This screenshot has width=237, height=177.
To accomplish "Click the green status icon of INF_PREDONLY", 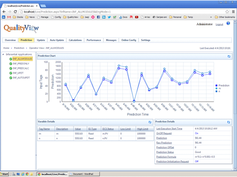I will (x=11, y=63).
